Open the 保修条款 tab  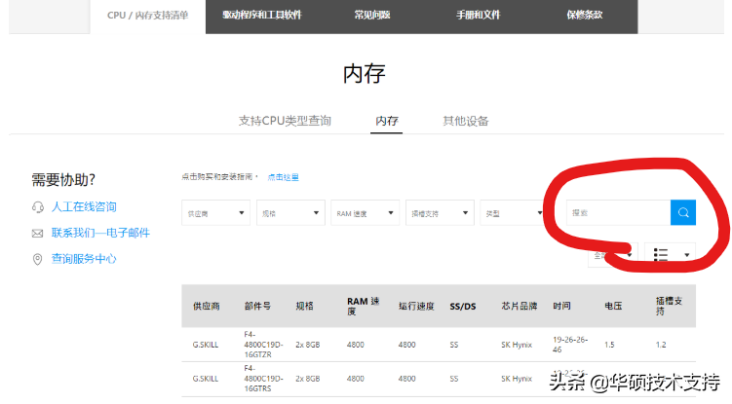click(585, 16)
